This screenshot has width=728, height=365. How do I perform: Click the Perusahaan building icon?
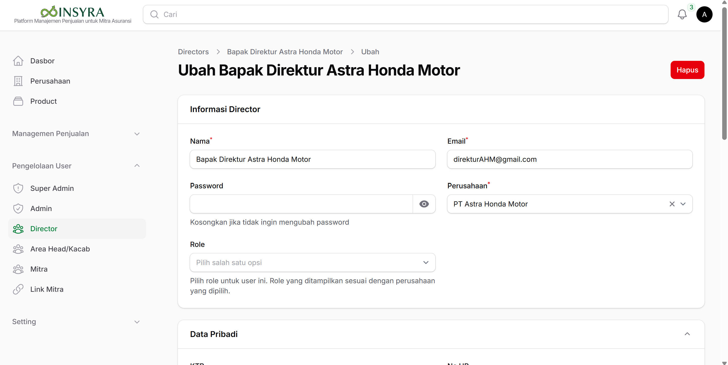[18, 81]
